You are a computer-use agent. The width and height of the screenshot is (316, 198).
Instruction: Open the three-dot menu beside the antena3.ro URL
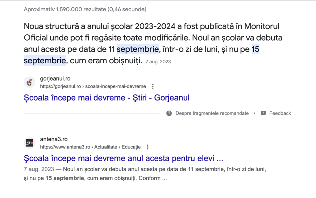[148, 147]
